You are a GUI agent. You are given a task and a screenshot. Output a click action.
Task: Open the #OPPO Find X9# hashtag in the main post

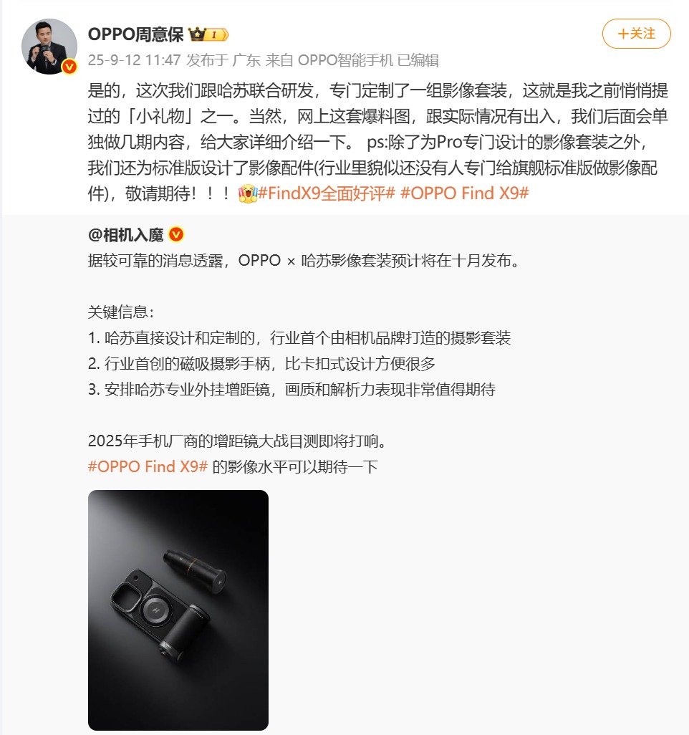click(465, 193)
